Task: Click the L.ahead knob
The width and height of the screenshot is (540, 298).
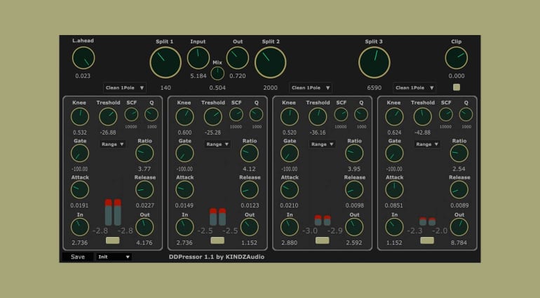Action: 83,58
